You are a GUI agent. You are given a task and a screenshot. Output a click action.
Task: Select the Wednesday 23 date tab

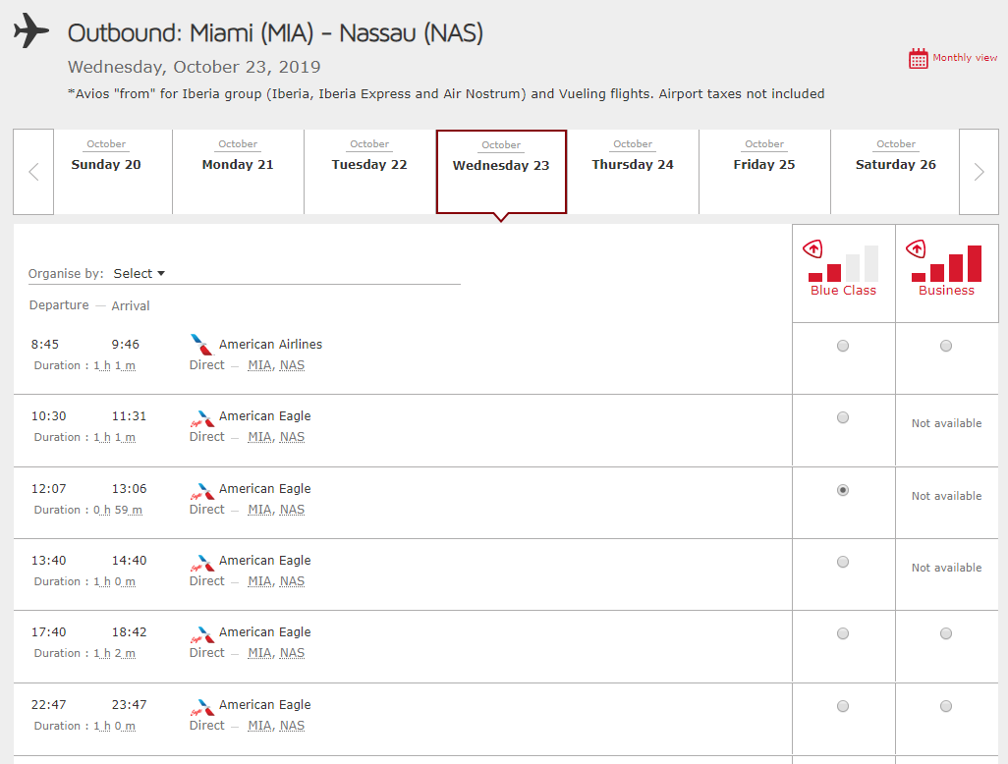tap(501, 172)
